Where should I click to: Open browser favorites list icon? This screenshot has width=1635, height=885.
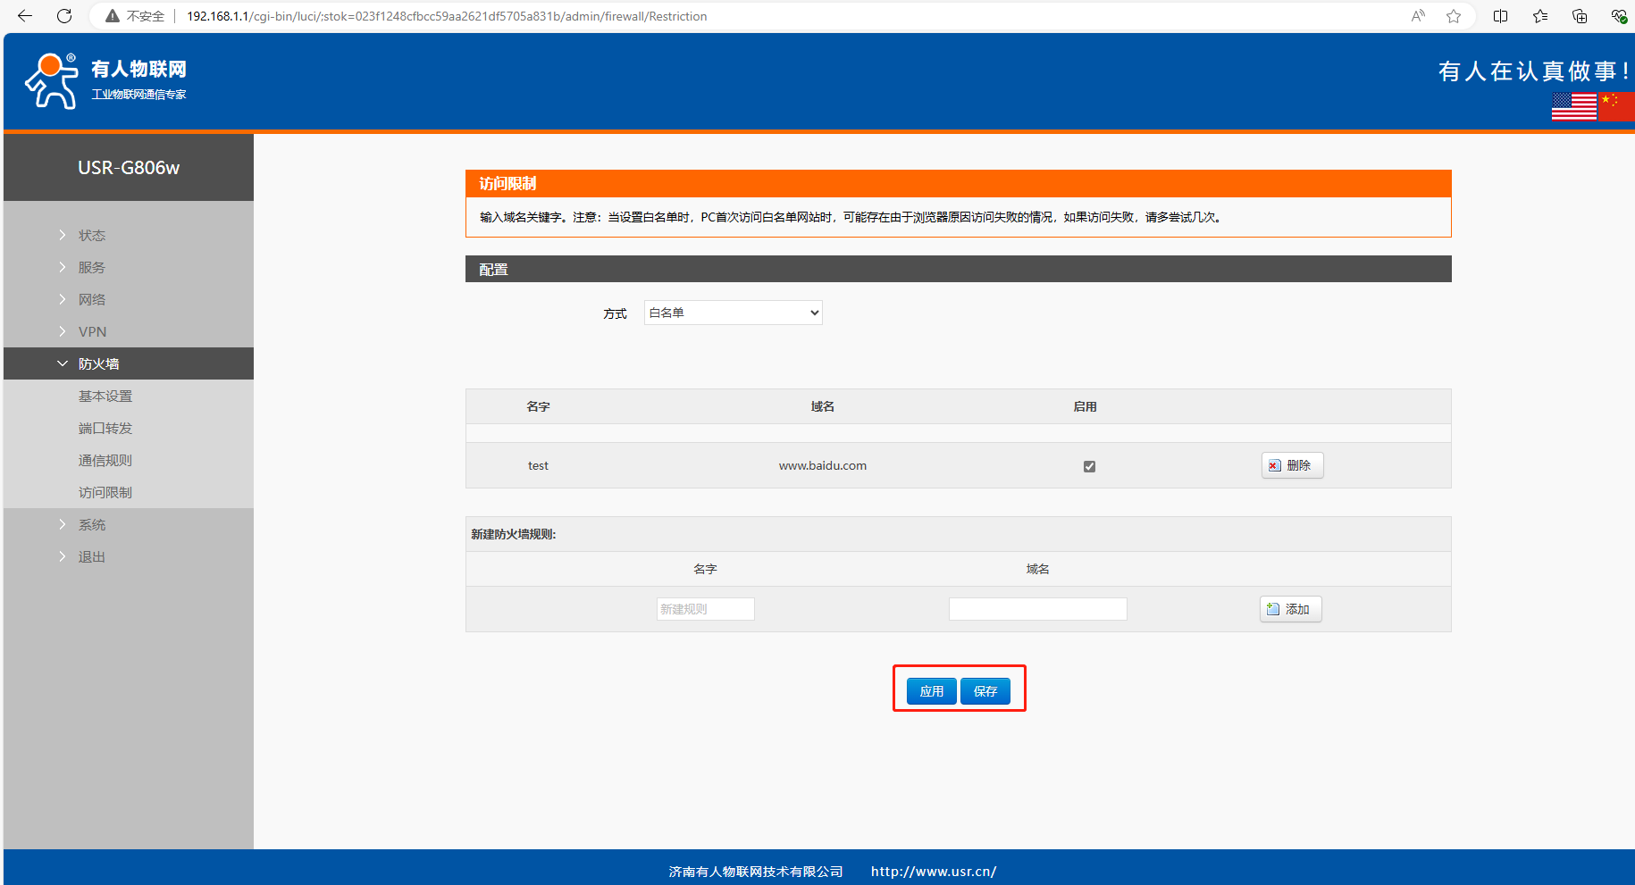pos(1540,16)
